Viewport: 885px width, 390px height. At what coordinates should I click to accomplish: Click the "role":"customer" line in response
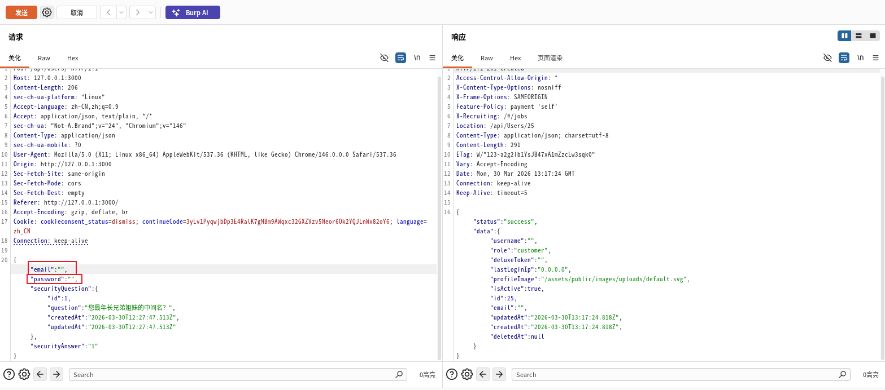[520, 250]
